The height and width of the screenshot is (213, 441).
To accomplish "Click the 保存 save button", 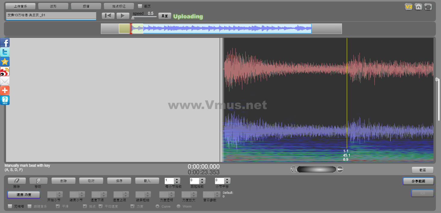I will (119, 181).
